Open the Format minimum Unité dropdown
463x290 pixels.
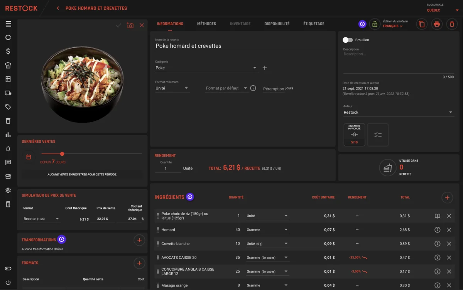click(172, 88)
